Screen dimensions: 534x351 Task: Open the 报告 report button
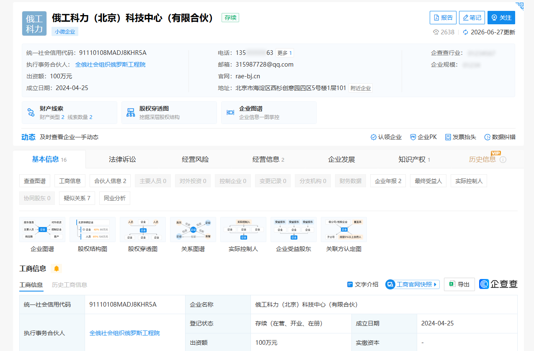[443, 18]
